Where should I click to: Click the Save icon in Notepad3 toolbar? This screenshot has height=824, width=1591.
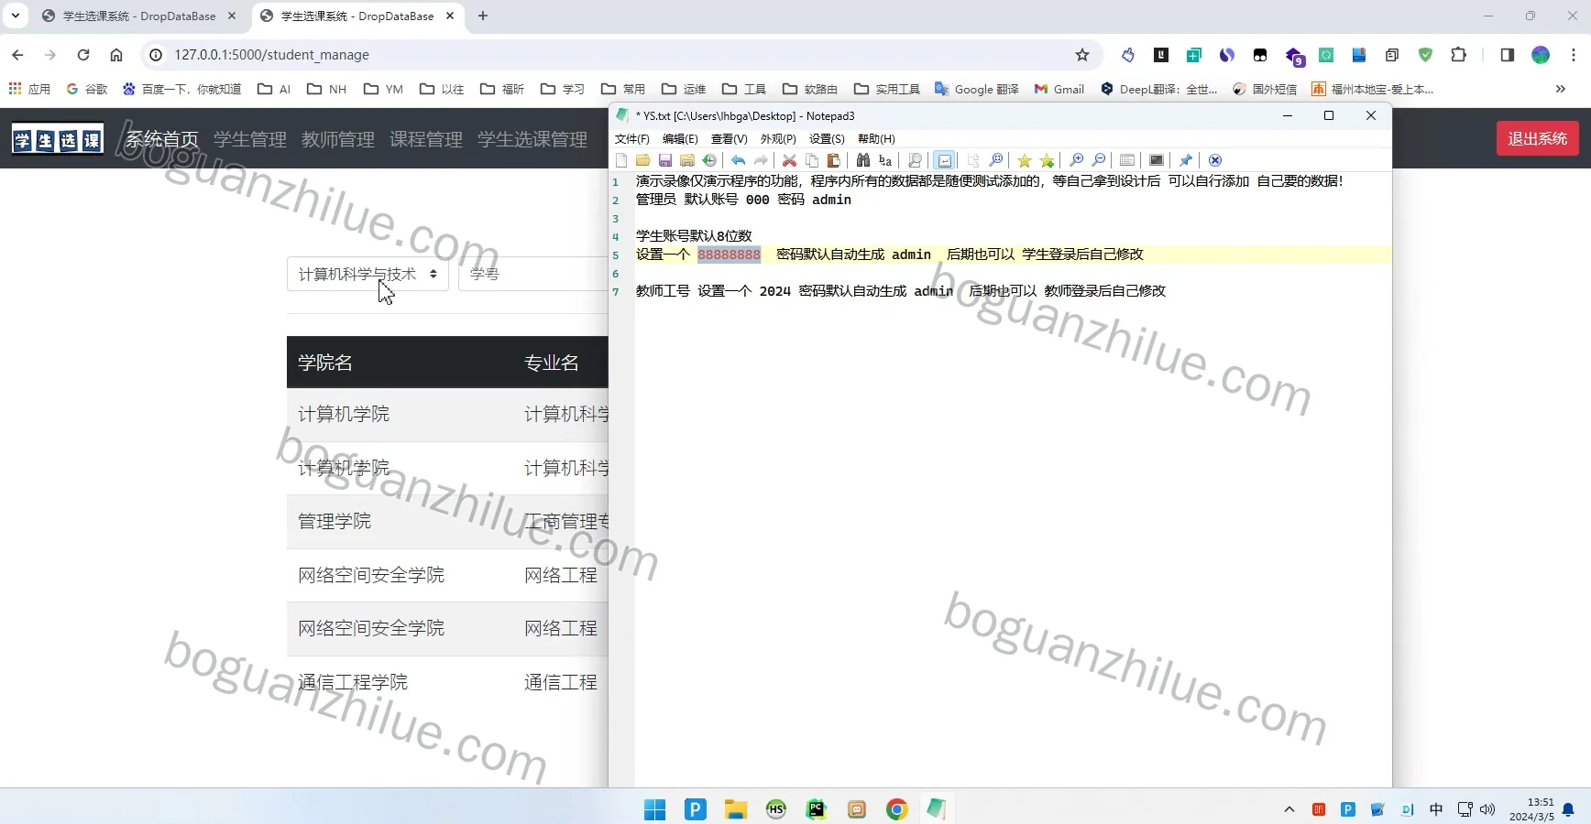tap(665, 160)
